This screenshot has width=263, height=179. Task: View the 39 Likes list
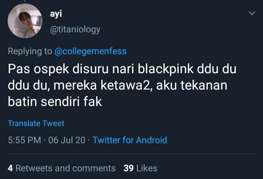point(140,168)
